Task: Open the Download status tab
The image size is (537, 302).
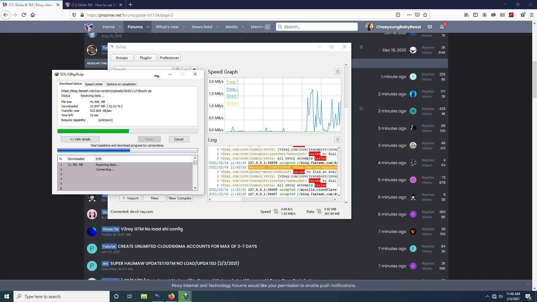Action: tap(70, 84)
